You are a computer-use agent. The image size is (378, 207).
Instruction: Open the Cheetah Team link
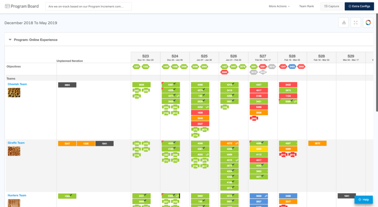click(17, 84)
